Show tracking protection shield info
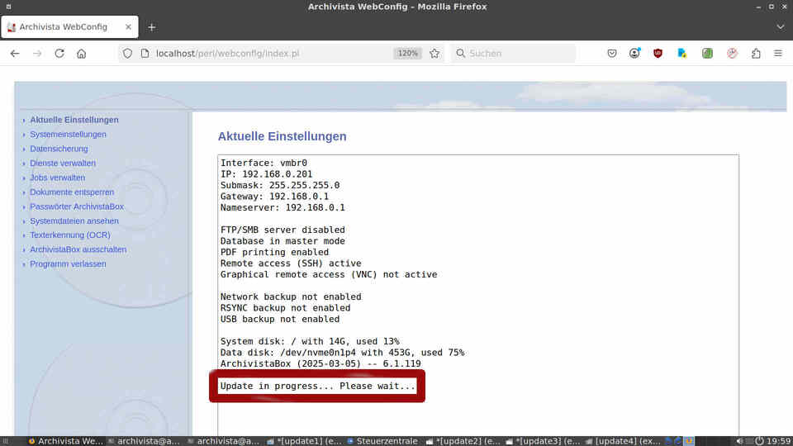 tap(127, 53)
